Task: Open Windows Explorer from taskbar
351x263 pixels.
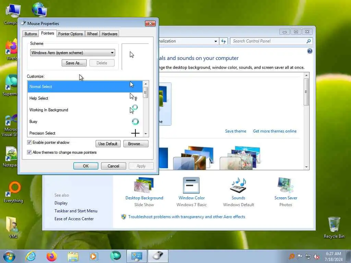Action: pos(73,256)
